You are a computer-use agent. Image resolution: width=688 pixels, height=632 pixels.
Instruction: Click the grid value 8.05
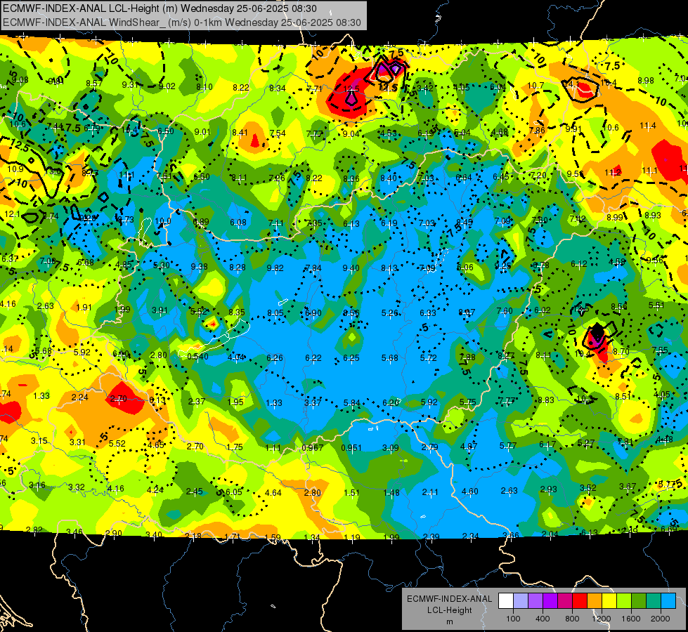(x=275, y=312)
